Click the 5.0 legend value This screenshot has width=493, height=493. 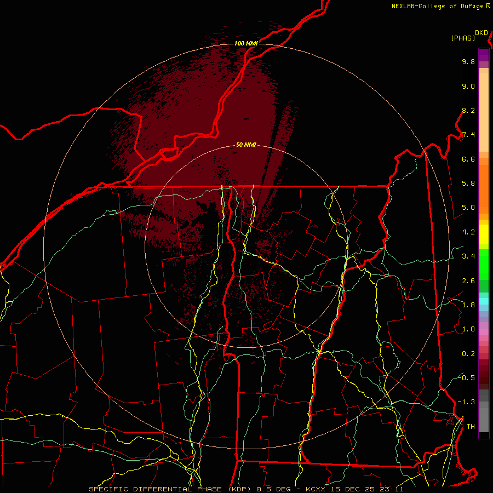468,208
